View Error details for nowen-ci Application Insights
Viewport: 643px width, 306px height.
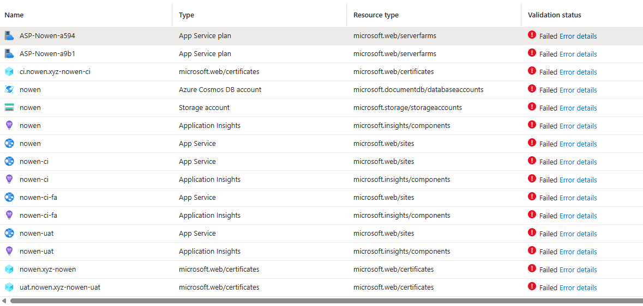pos(578,180)
